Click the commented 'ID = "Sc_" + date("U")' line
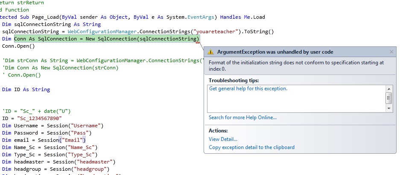Viewport: 400px width, 175px height. [x=36, y=111]
